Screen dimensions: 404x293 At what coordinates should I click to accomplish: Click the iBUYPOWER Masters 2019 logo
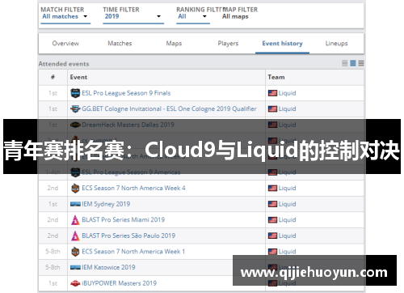(75, 283)
